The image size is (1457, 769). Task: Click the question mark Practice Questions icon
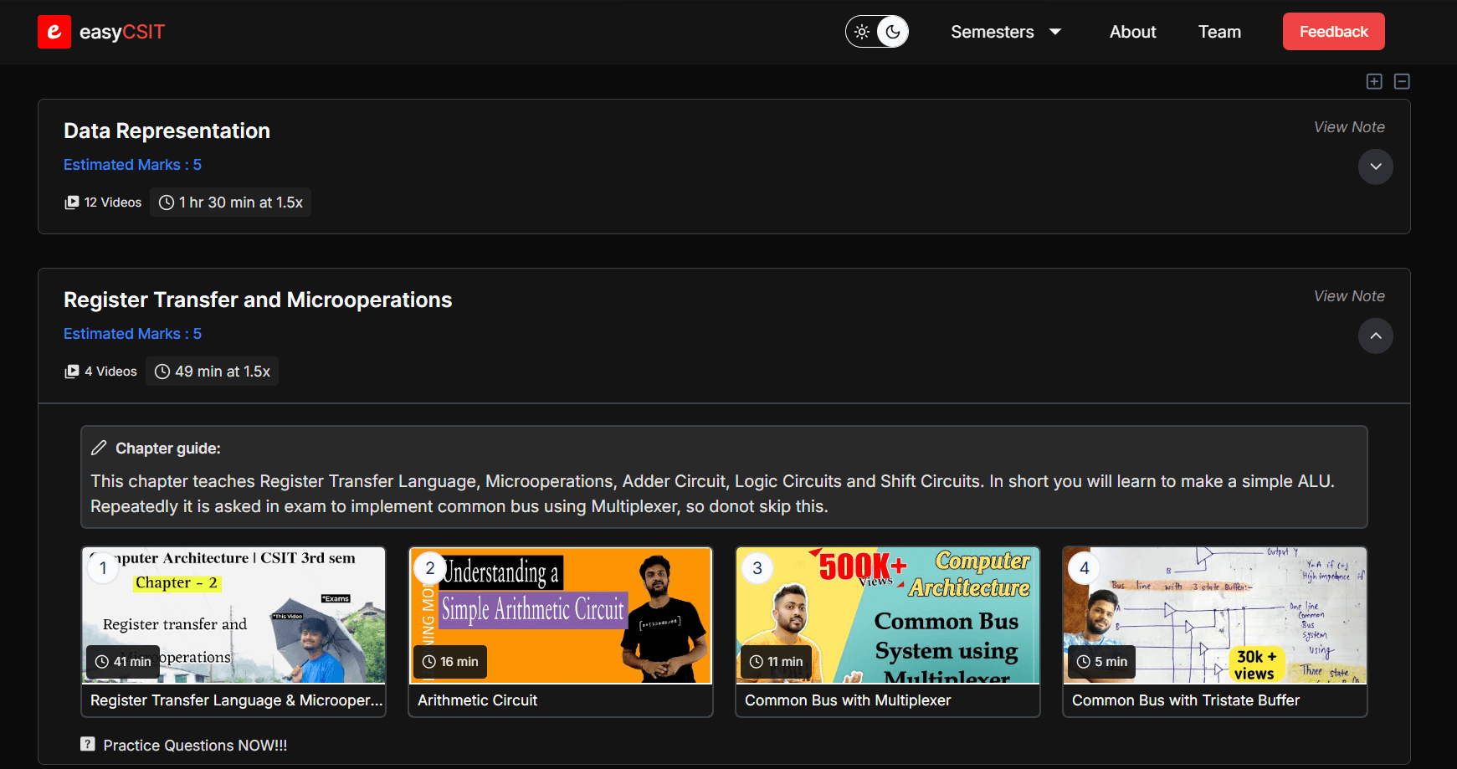click(x=88, y=744)
